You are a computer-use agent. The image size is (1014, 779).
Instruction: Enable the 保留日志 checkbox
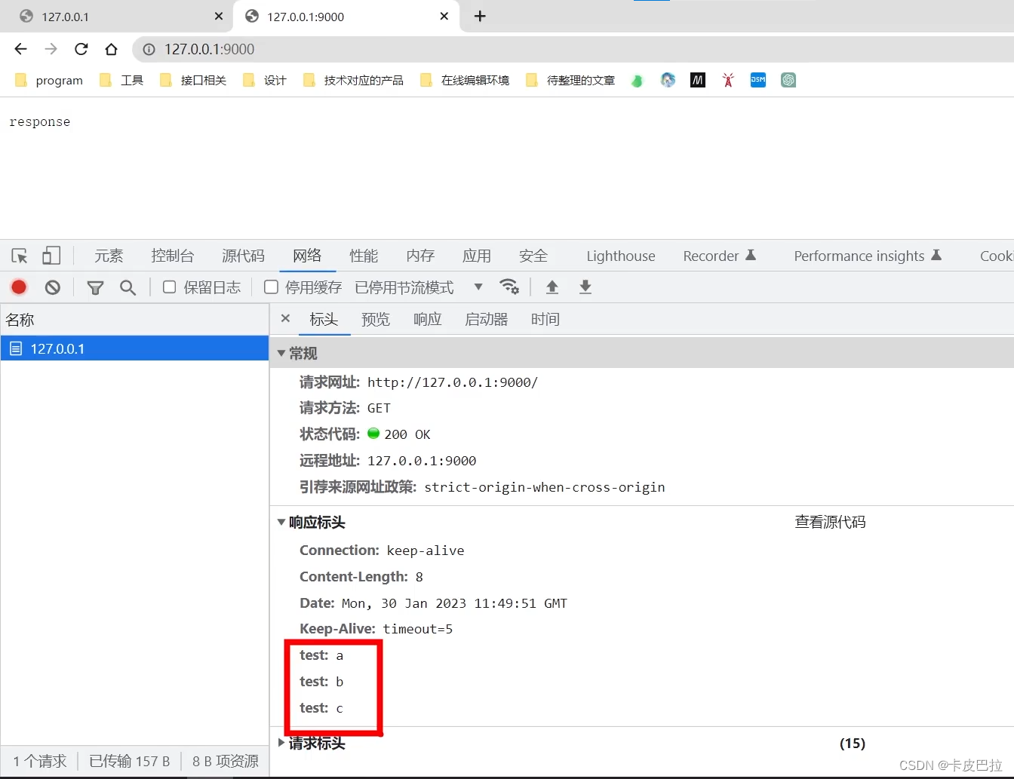pyautogui.click(x=170, y=287)
